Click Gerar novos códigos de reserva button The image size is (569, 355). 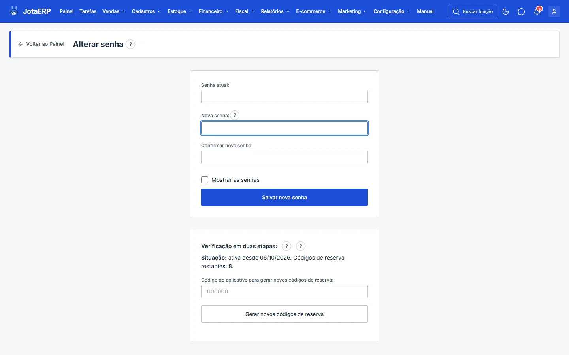coord(284,314)
